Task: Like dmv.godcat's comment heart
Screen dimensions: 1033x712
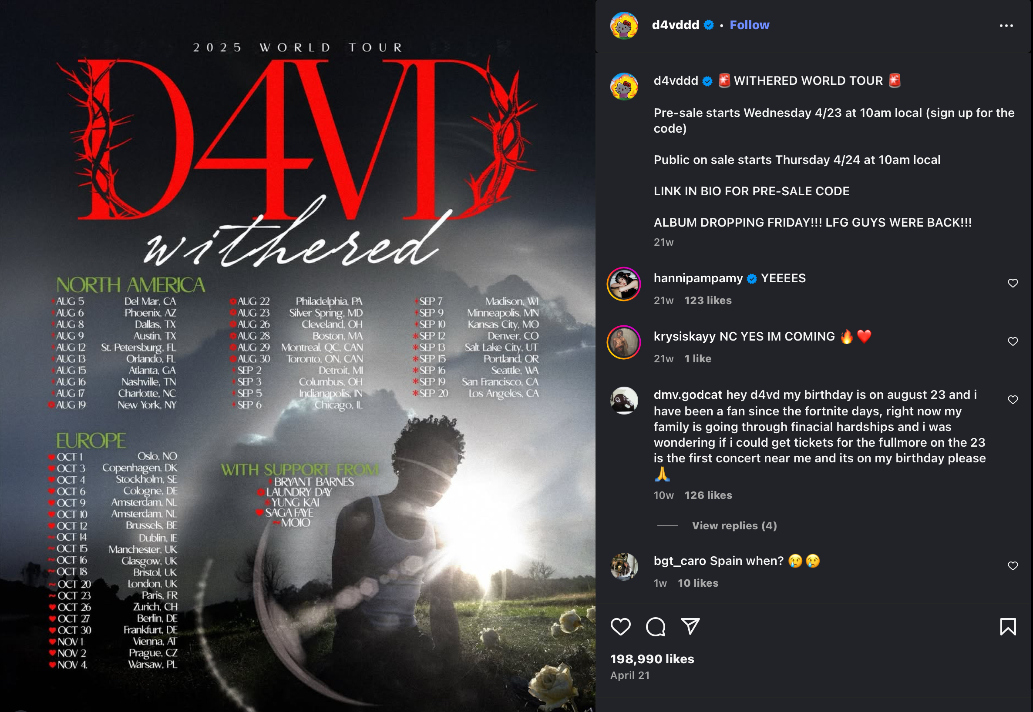Action: [x=1013, y=400]
